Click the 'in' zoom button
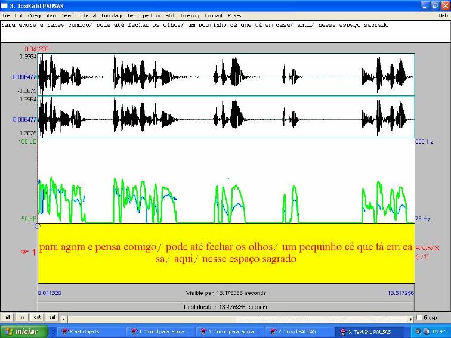This screenshot has height=338, width=451. (22, 317)
